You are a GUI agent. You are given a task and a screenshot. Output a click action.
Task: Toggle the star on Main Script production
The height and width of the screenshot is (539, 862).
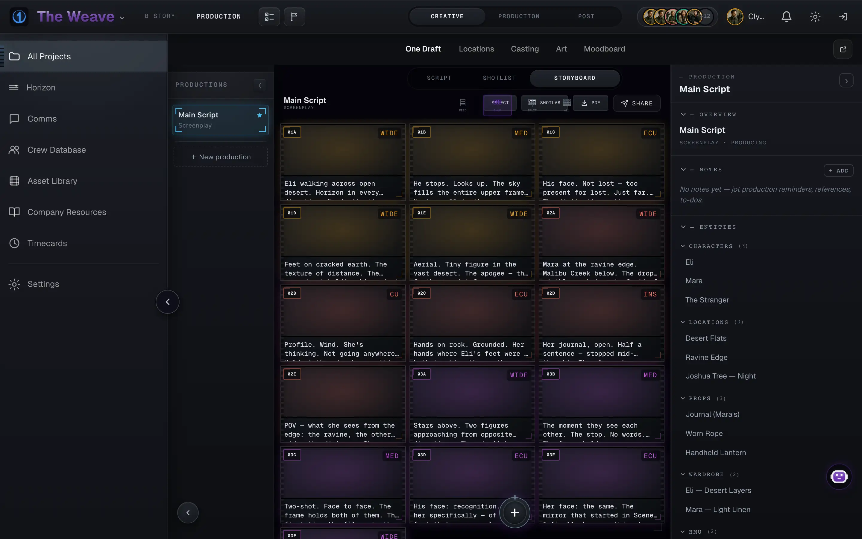coord(260,115)
